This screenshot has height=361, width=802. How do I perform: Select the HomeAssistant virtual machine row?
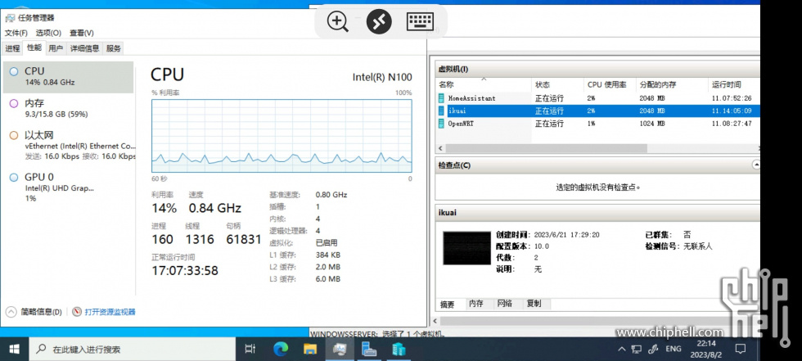[x=598, y=98]
